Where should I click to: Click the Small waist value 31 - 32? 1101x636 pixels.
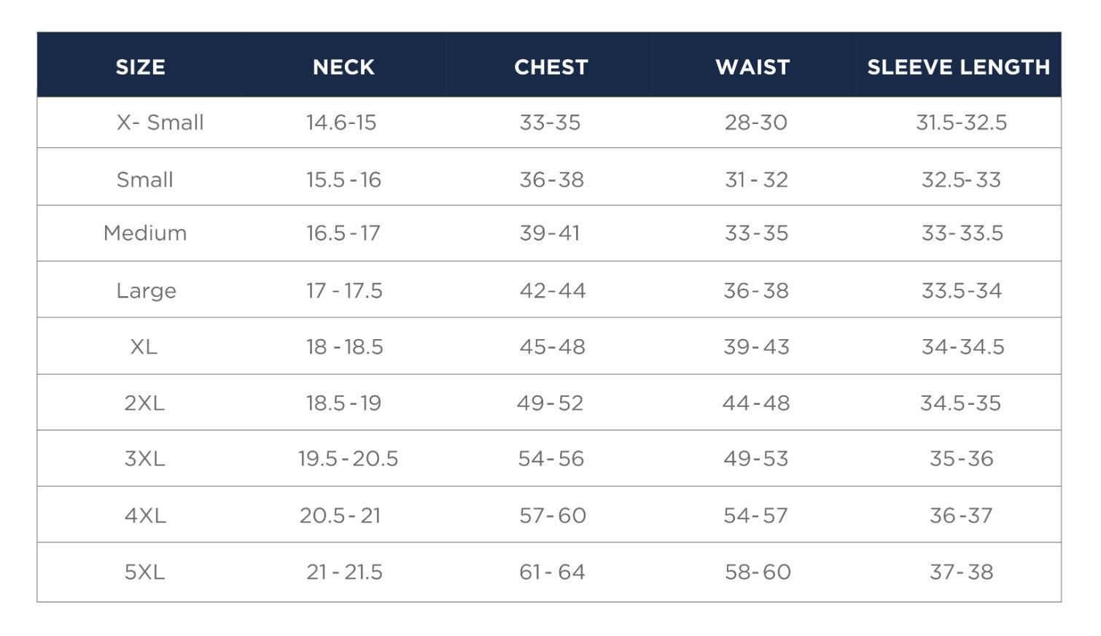[756, 180]
